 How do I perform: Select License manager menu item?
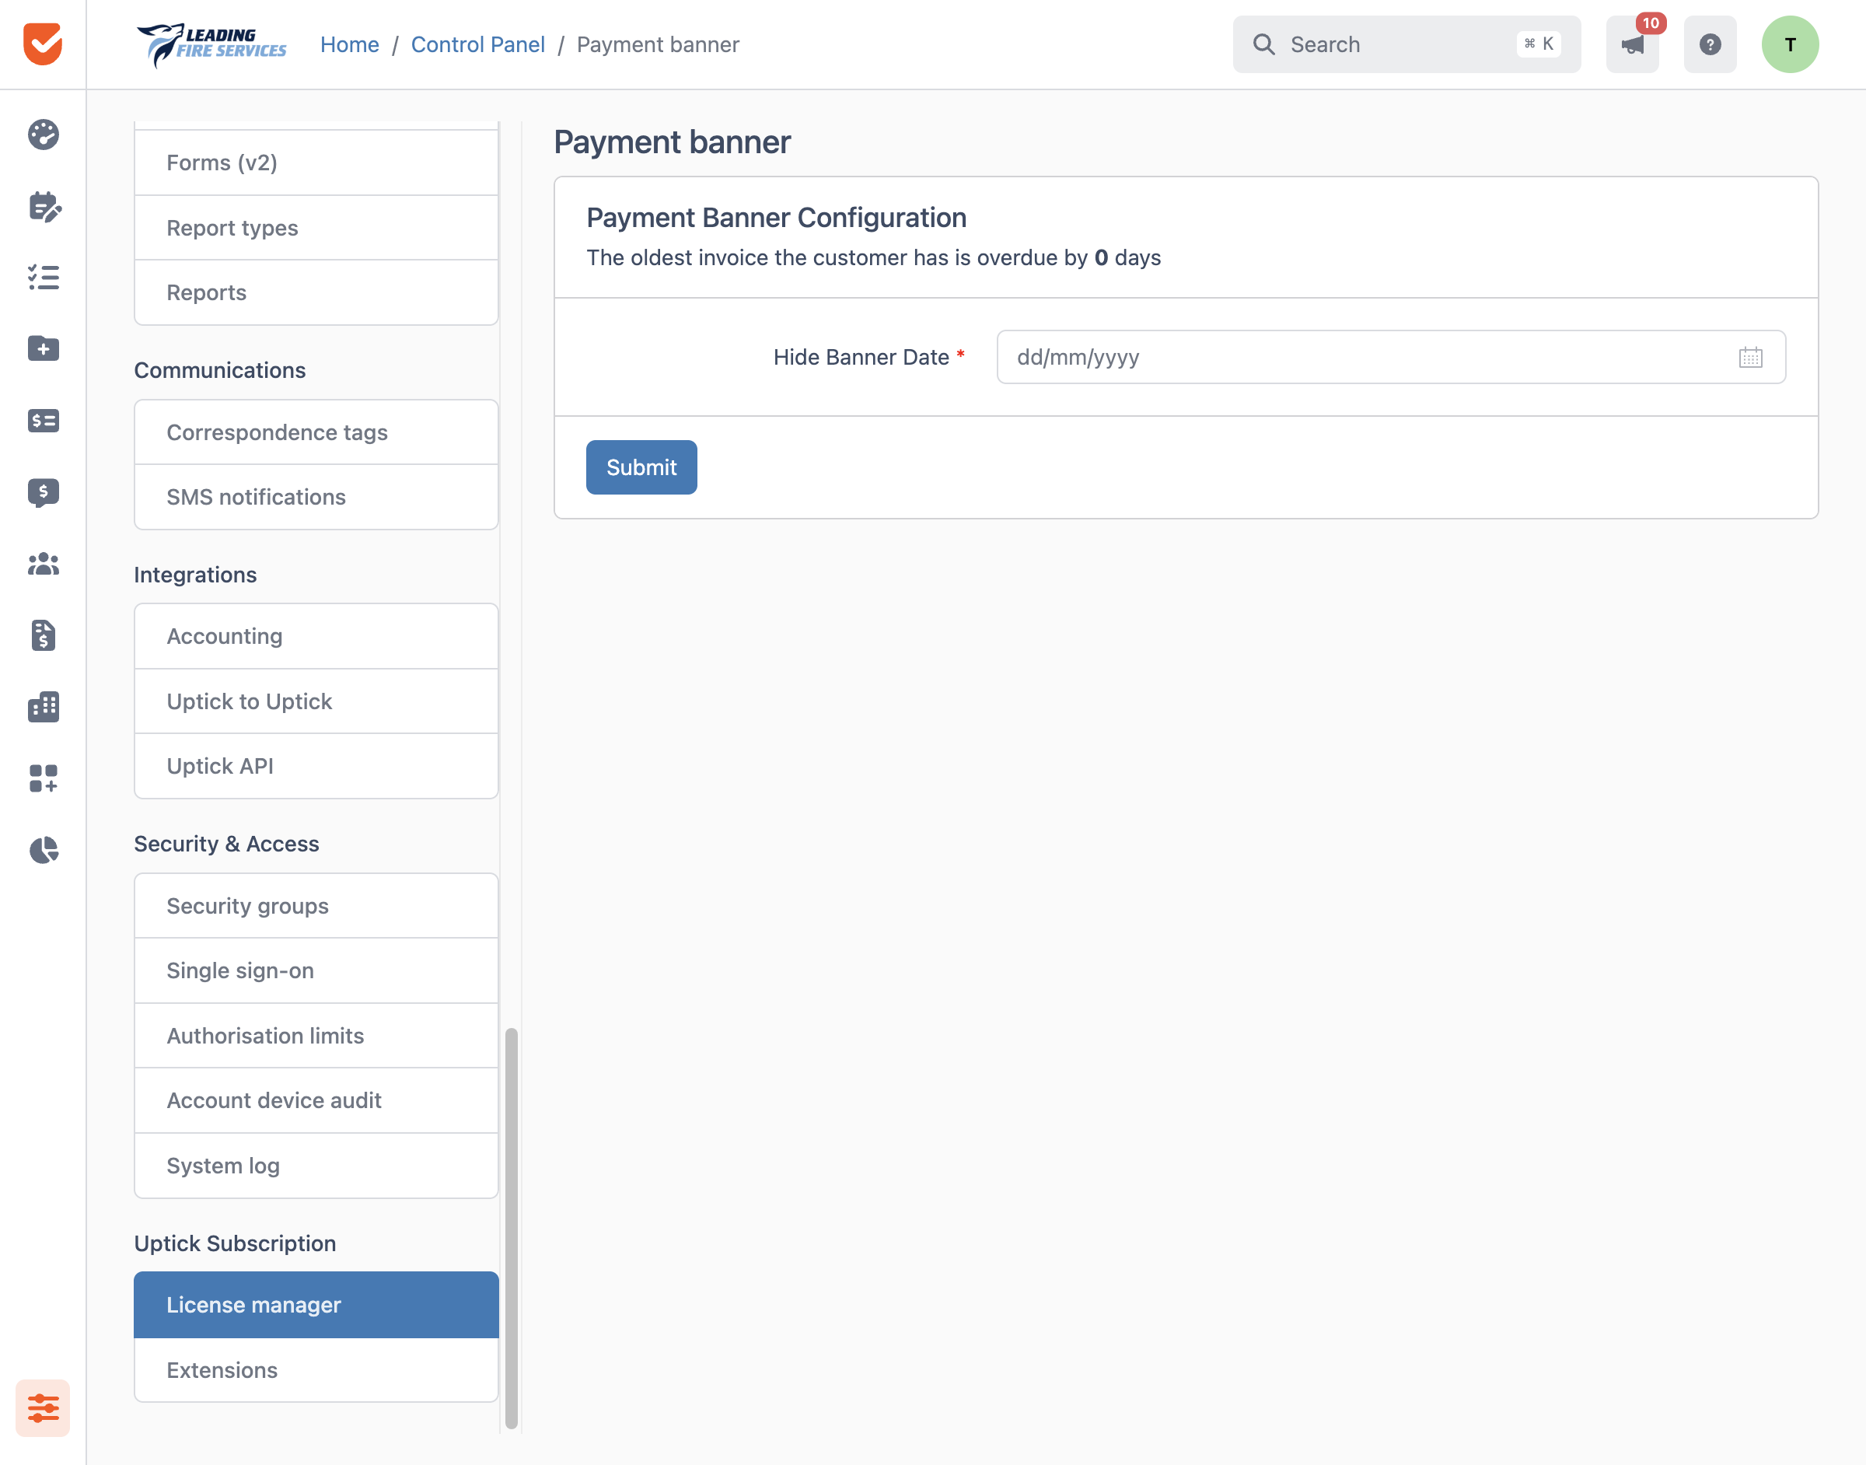pos(316,1305)
